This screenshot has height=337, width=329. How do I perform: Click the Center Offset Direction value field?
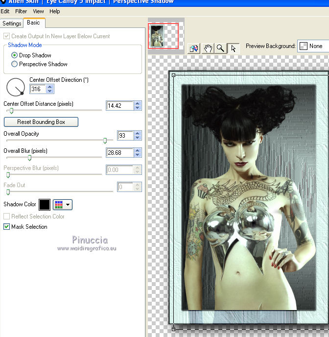pyautogui.click(x=38, y=89)
